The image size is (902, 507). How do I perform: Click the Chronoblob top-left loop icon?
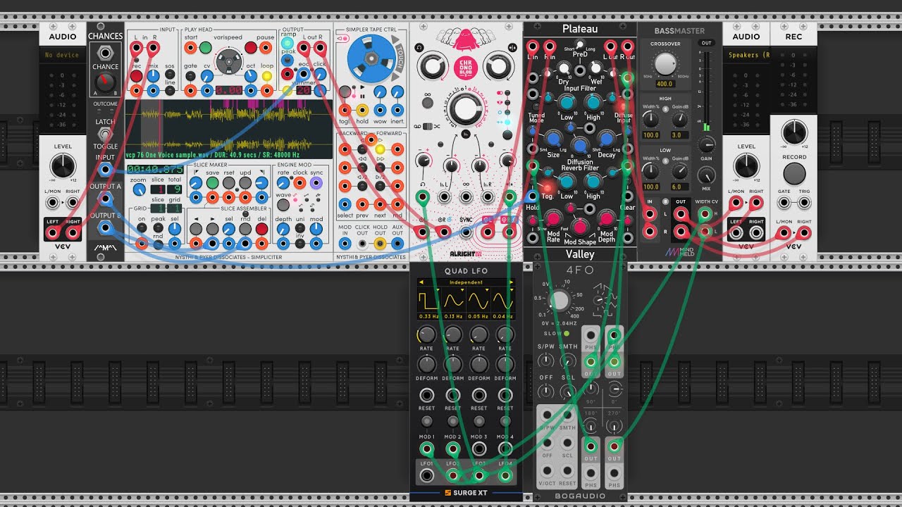point(420,47)
